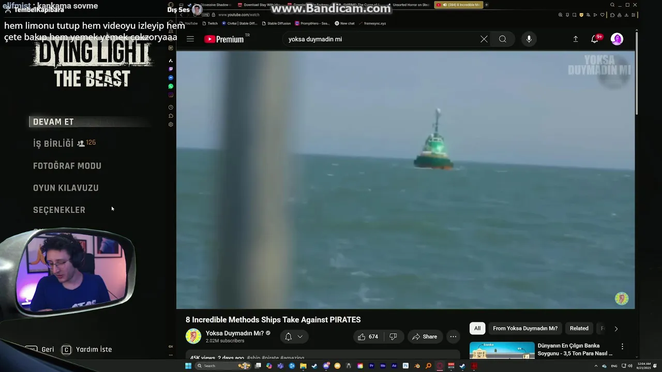
Task: Like the video with 674 likes
Action: tap(368, 336)
